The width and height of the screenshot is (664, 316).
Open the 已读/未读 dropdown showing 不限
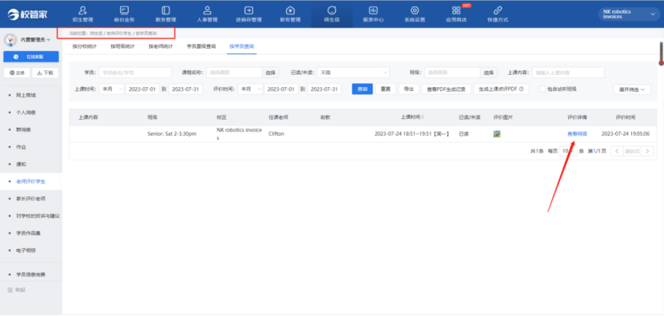tap(353, 73)
